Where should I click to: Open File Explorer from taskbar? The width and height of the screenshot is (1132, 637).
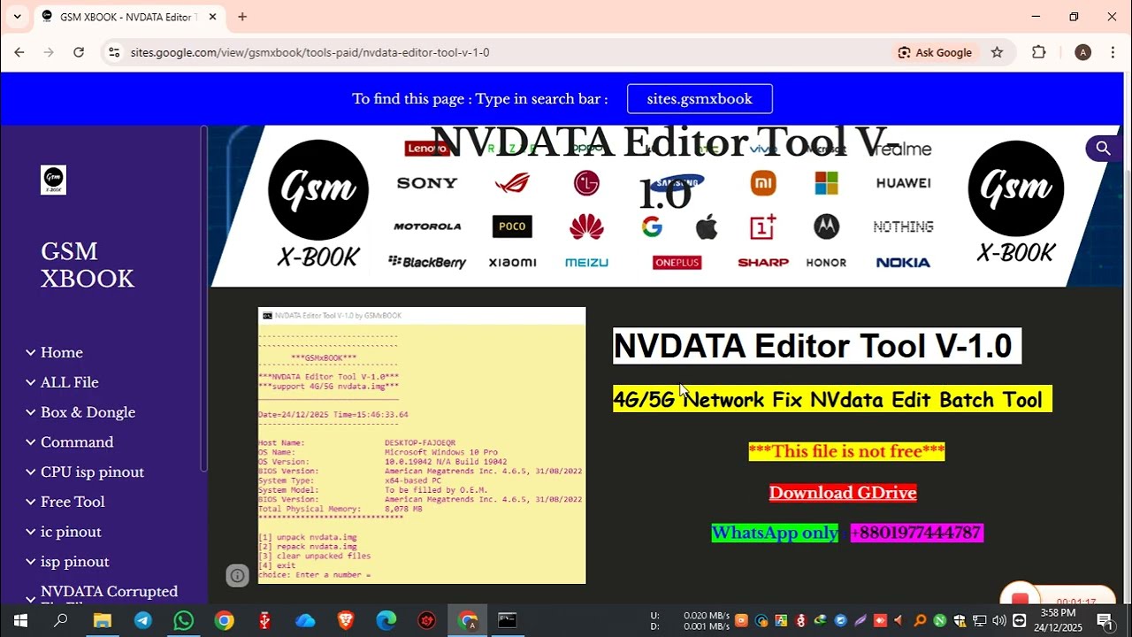102,620
